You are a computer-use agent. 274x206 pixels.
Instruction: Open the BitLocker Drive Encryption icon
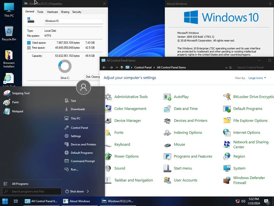(x=227, y=97)
